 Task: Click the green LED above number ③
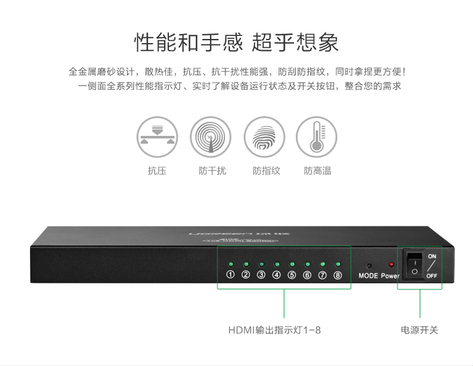coord(262,264)
